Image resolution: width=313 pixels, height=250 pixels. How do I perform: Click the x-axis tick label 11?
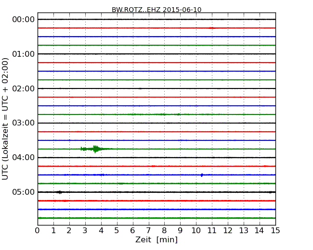click(x=212, y=231)
